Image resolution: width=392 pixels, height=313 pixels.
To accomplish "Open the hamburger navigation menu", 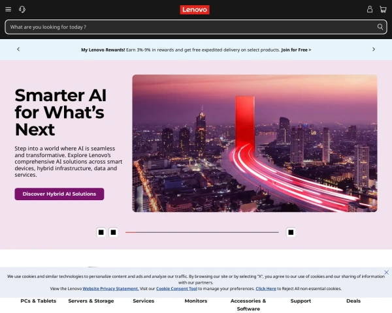I will click(8, 10).
